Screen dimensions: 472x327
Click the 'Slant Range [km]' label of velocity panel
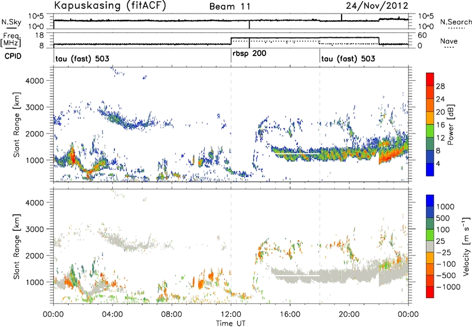(x=17, y=246)
